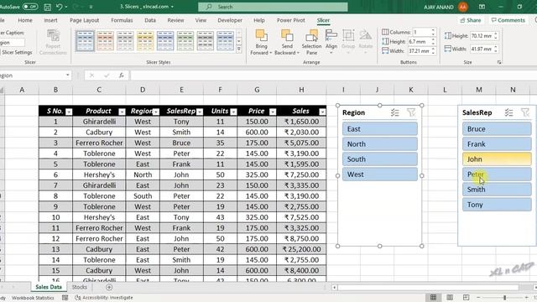
Task: Open the Size dialog launcher
Action: 499,62
